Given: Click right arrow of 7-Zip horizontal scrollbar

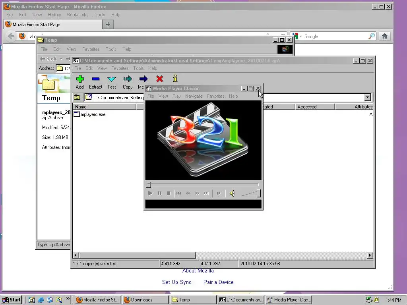Looking at the screenshot, I should click(x=370, y=255).
